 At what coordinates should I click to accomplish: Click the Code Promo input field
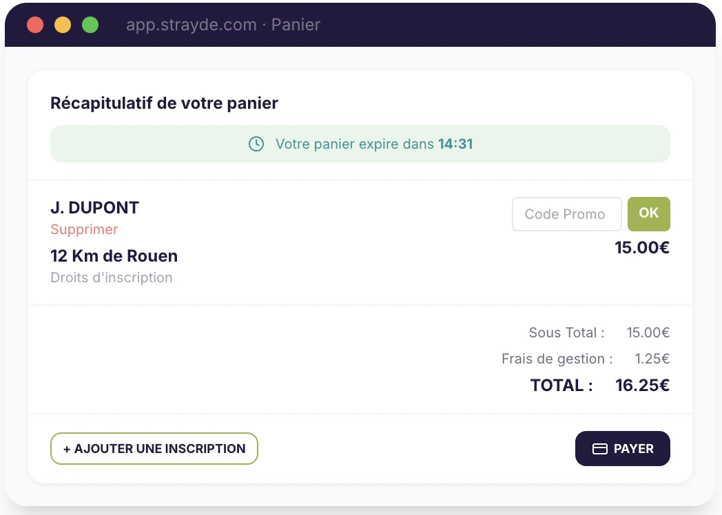pos(566,213)
